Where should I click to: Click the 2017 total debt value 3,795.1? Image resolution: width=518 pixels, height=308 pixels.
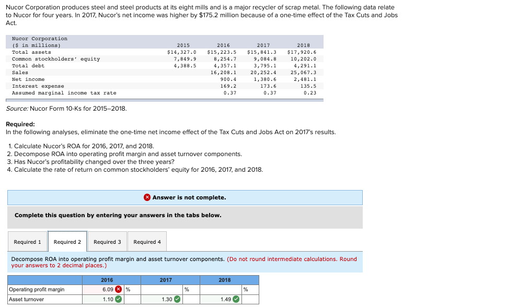click(x=266, y=66)
